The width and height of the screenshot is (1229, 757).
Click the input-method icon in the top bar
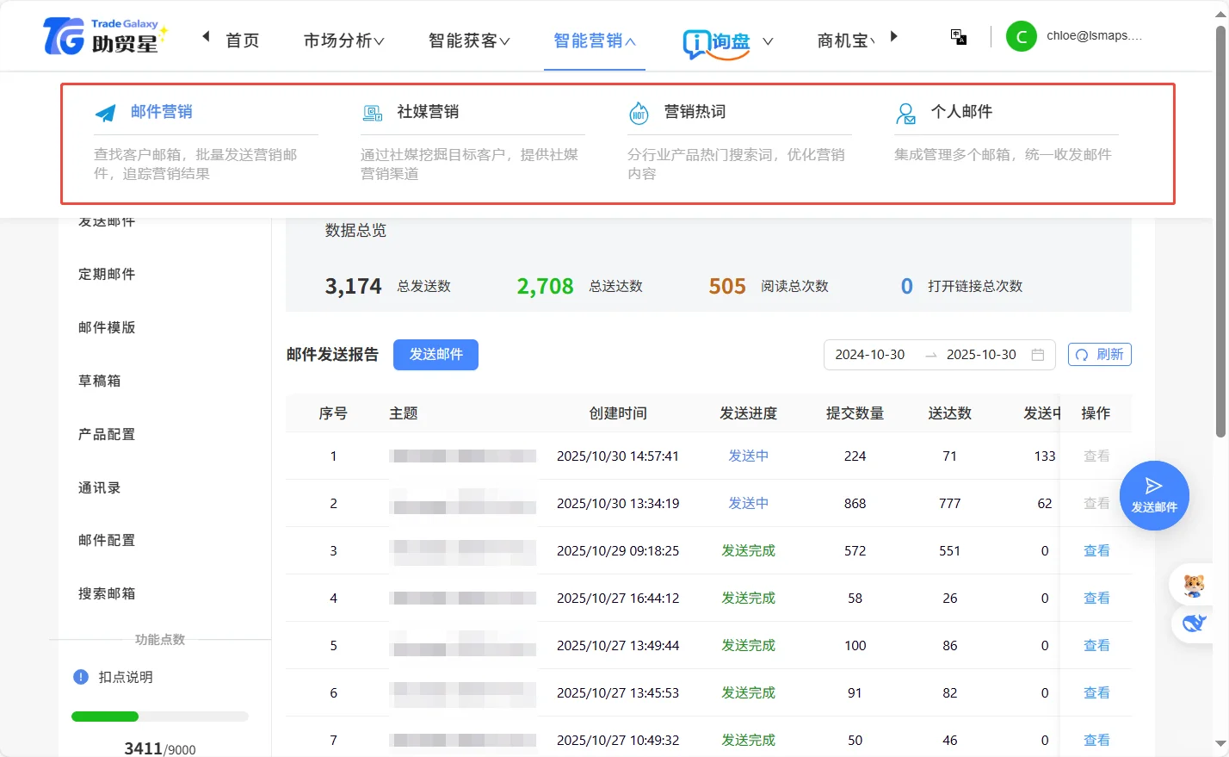(958, 36)
